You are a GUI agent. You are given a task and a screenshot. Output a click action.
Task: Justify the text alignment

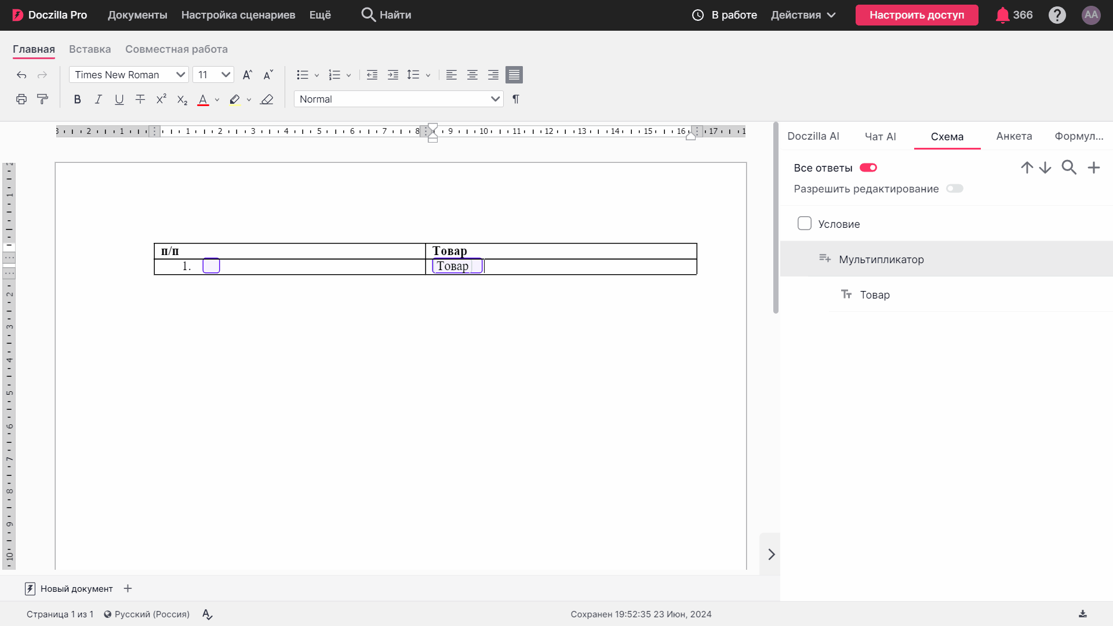514,75
